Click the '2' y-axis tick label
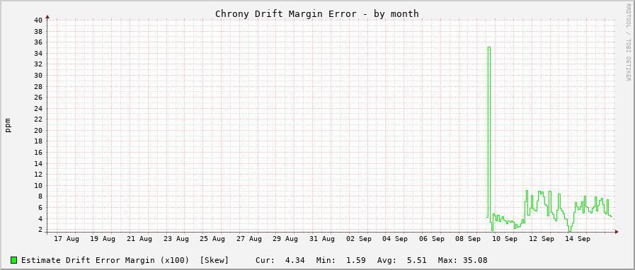The height and width of the screenshot is (270, 635). coord(40,230)
